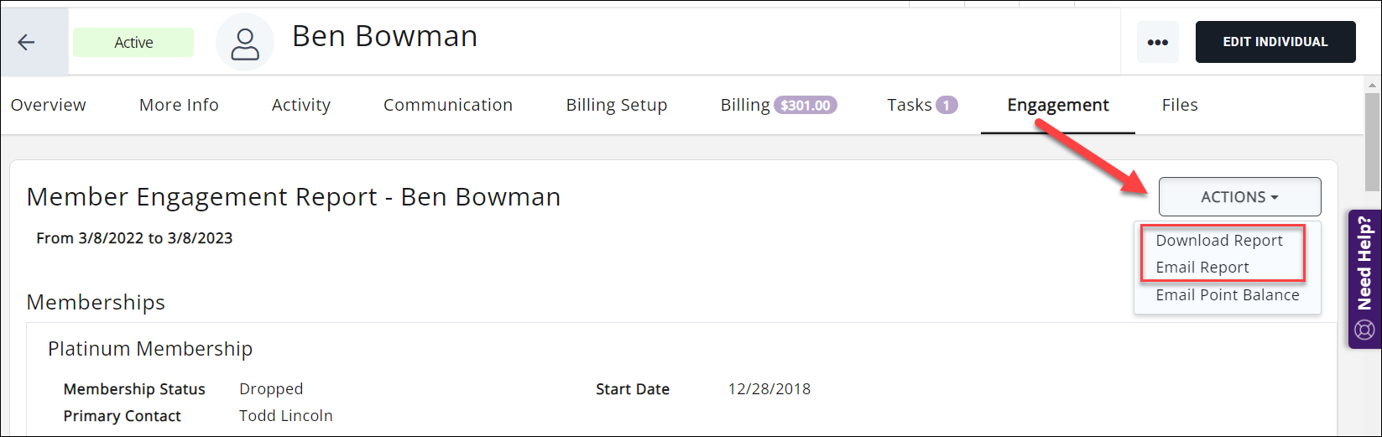Click the Billing $301.00 balance badge
Viewport: 1382px width, 437px height.
pyautogui.click(x=805, y=106)
